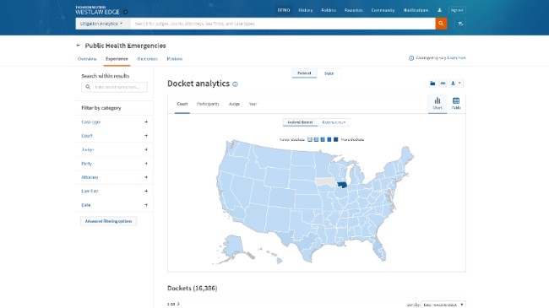Screen dimensions: 549x308
Task: Click the save-to-folder icon
Action: point(432,84)
